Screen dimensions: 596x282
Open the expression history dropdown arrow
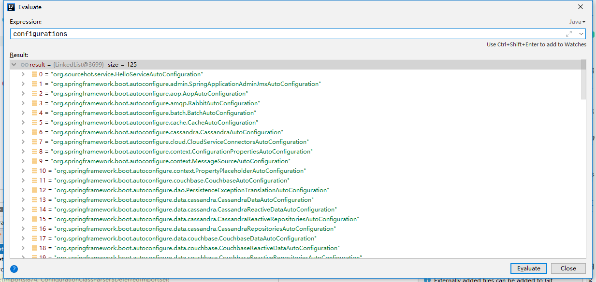(581, 34)
